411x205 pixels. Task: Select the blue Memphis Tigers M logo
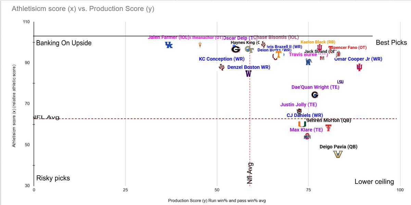(x=309, y=62)
